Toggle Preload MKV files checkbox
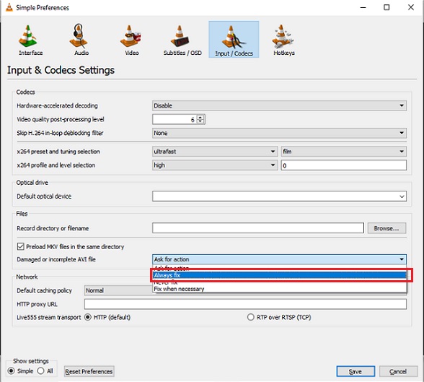The width and height of the screenshot is (424, 382). (x=20, y=247)
